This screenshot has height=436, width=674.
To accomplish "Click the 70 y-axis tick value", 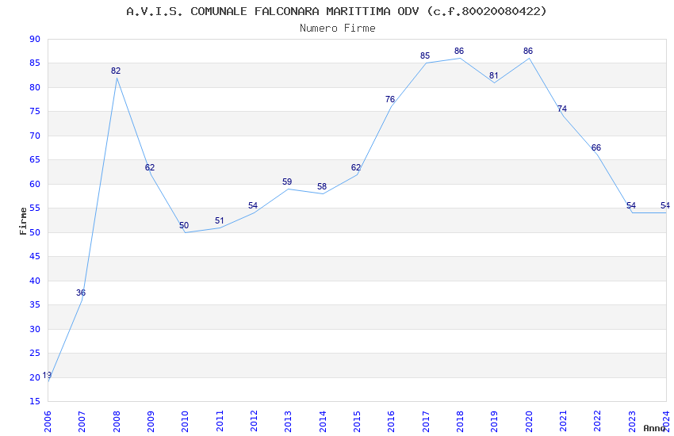I will click(x=35, y=136).
